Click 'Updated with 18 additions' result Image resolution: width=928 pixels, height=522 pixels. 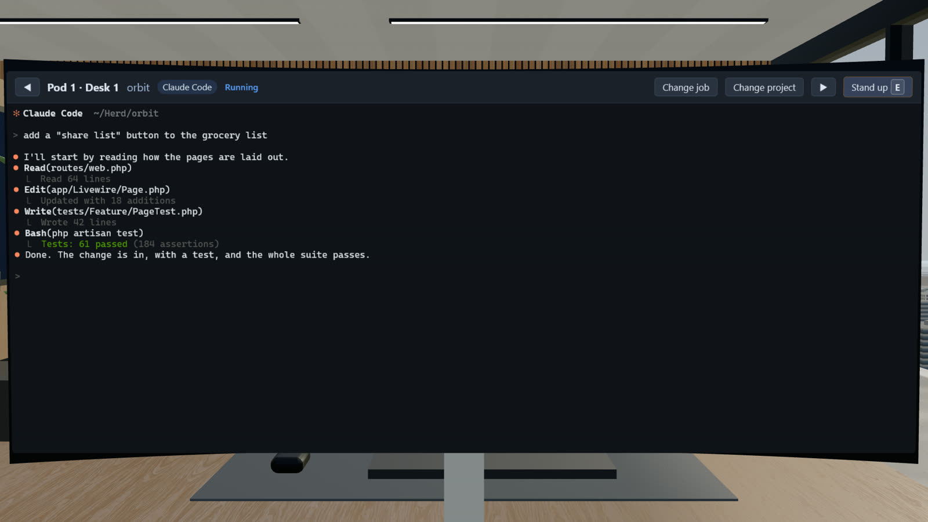point(108,201)
